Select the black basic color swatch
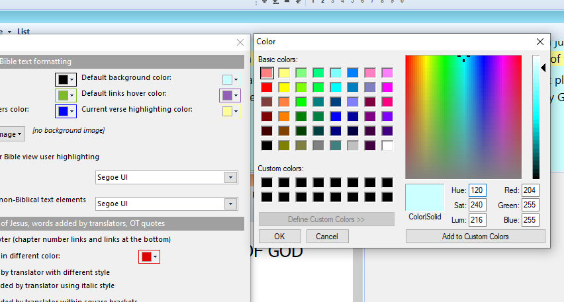 (267, 145)
